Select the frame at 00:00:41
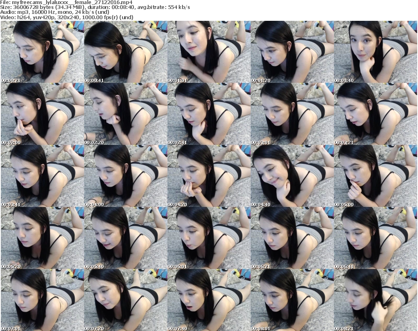 coord(125,52)
